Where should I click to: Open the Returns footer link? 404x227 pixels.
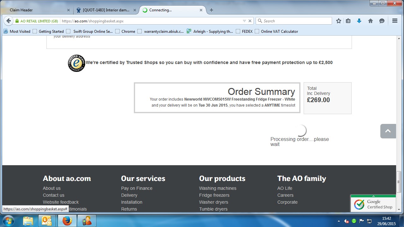(x=129, y=209)
